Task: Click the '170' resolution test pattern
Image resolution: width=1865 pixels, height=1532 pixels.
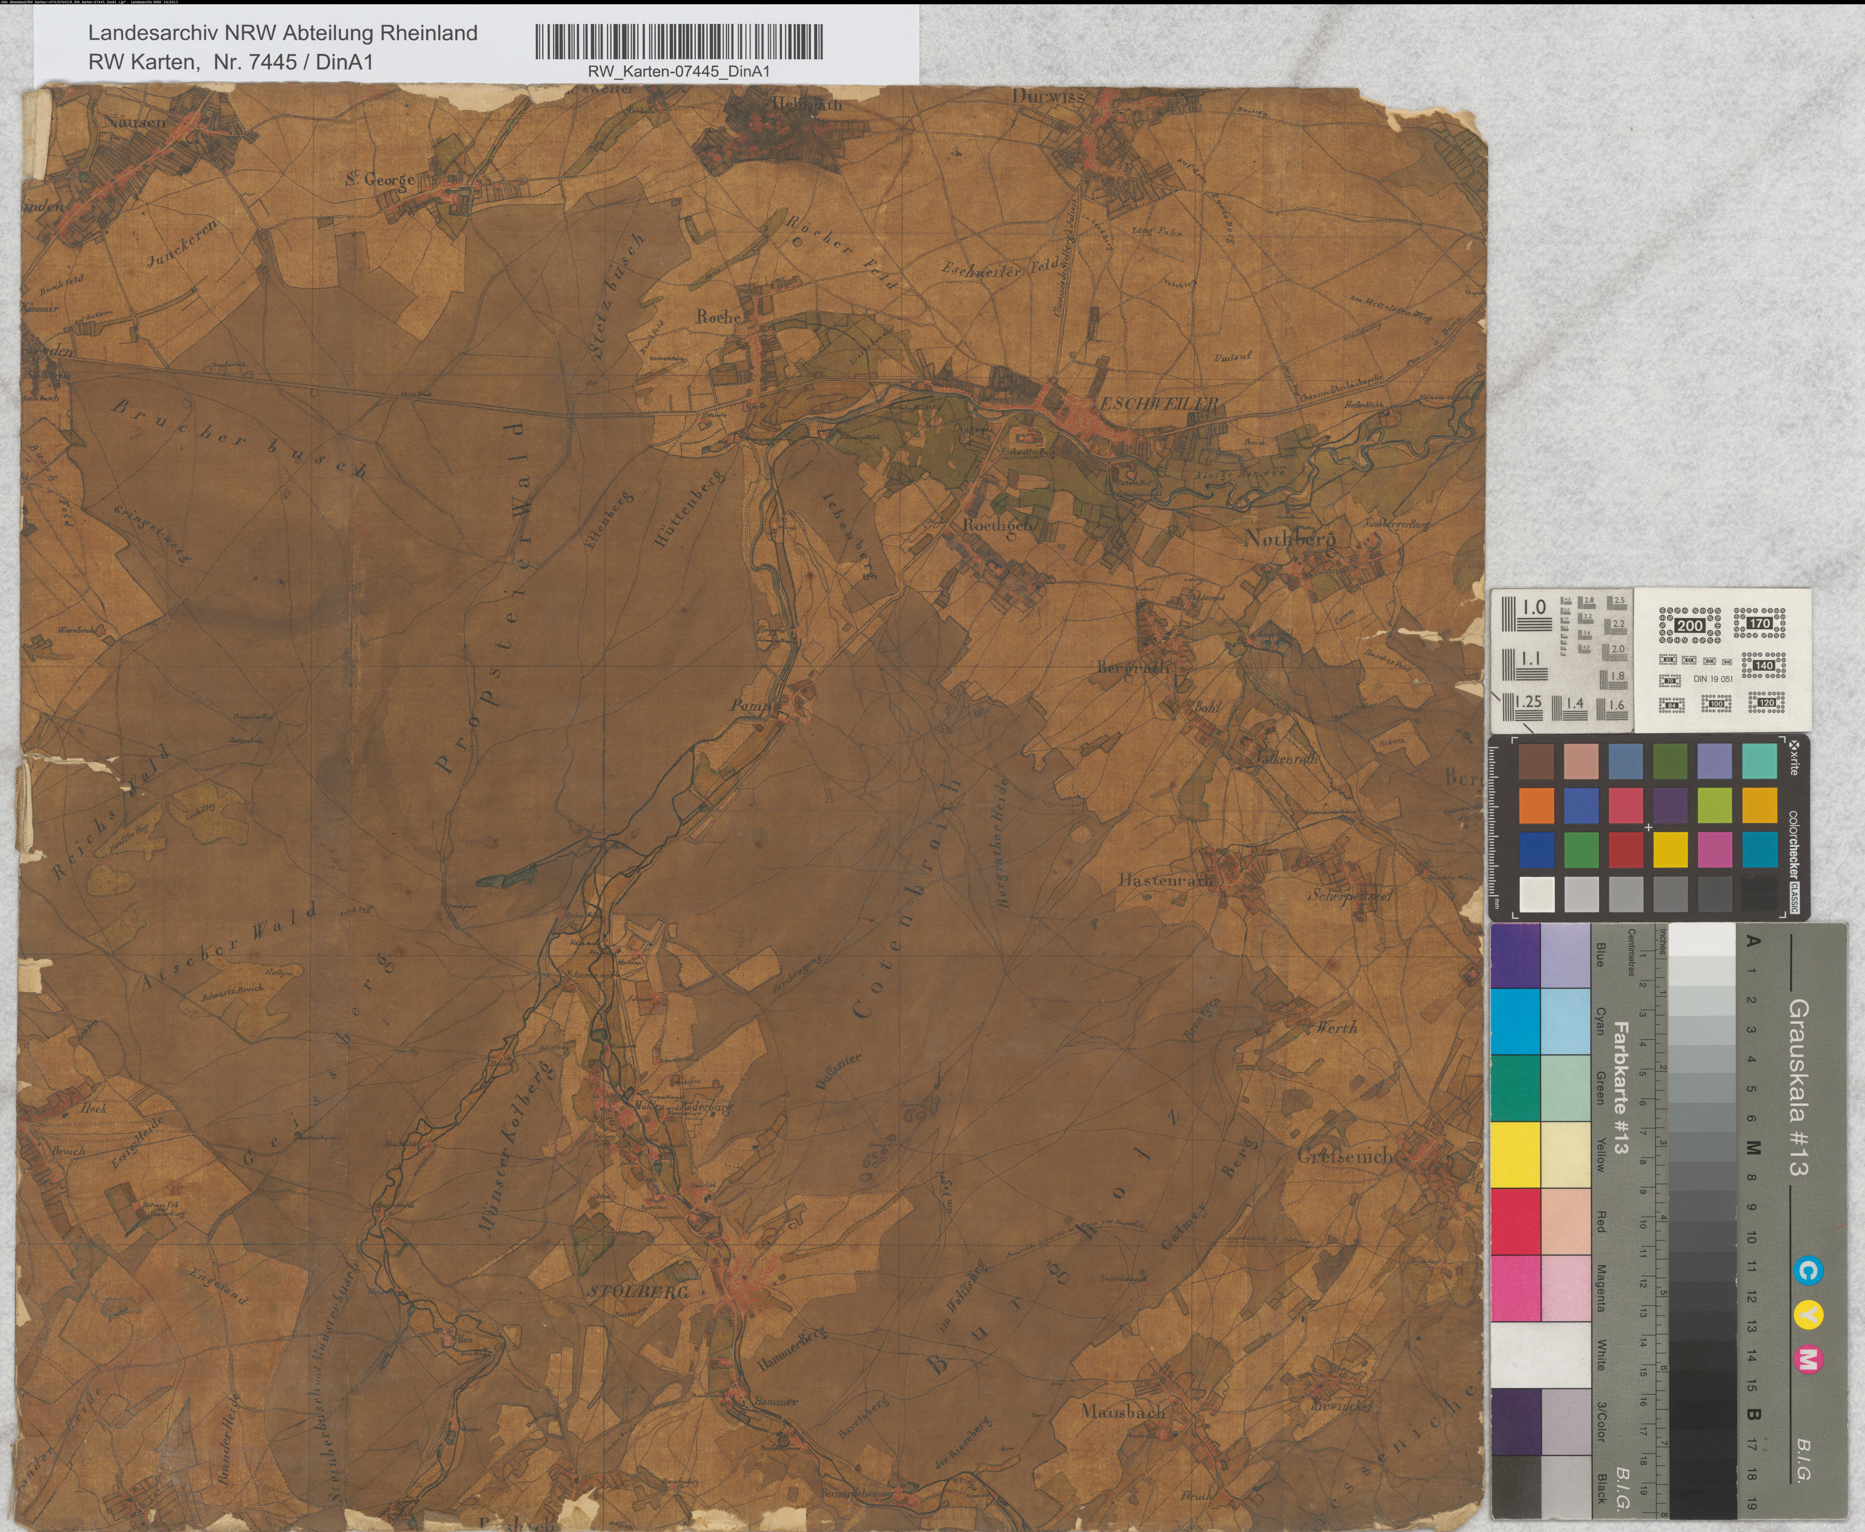Action: point(1760,623)
